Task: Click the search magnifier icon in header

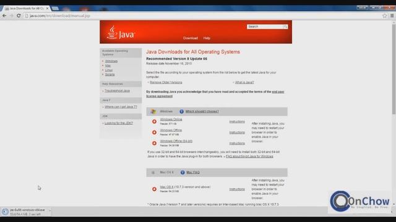Action: (285, 27)
